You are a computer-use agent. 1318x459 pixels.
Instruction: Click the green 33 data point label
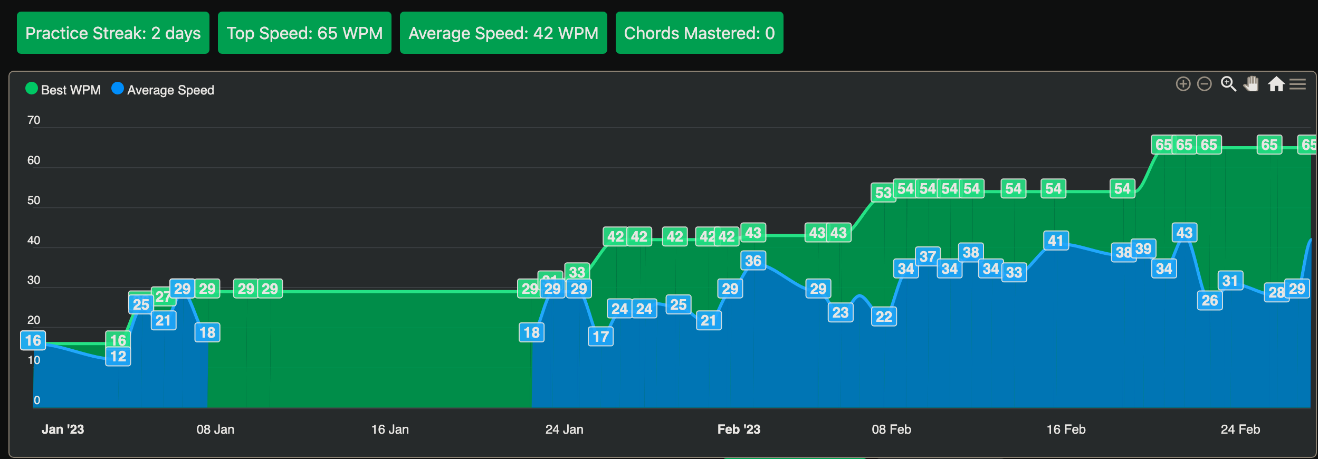pyautogui.click(x=577, y=272)
